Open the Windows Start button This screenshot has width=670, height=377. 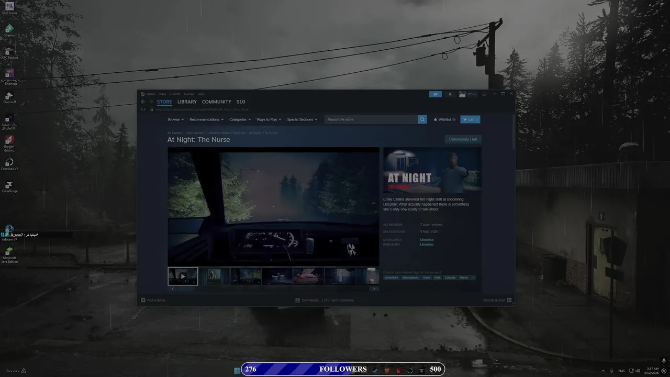(x=237, y=370)
